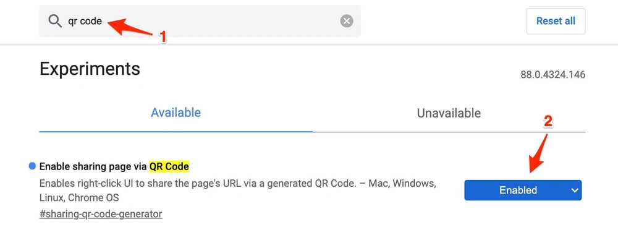Click the red number 2 annotation

click(548, 122)
